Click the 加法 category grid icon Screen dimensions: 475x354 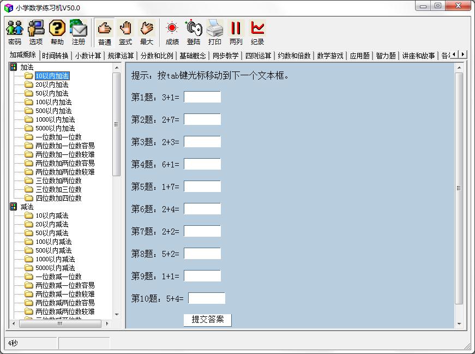click(x=13, y=67)
